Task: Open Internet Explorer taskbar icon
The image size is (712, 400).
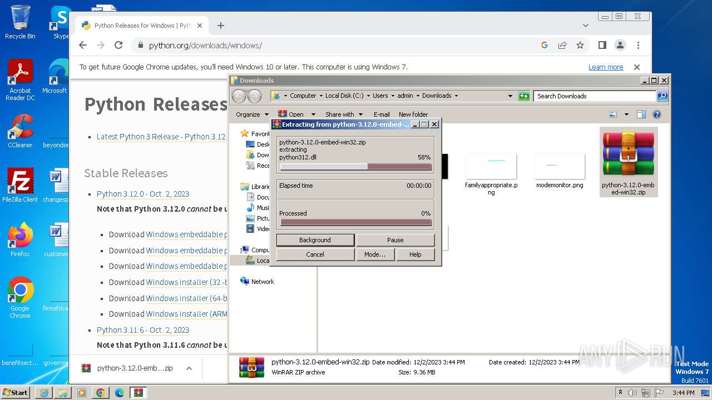Action: [x=44, y=392]
